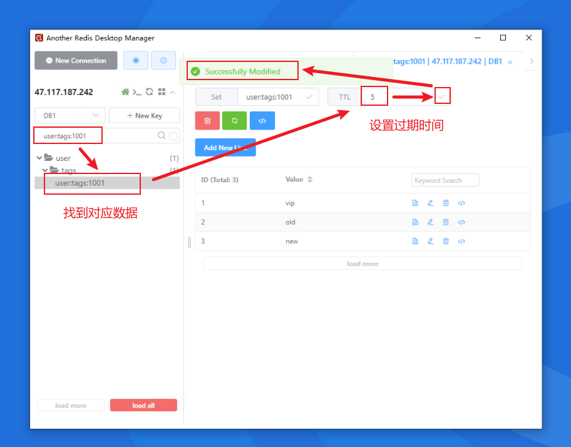
Task: Collapse the 47.117.187.242 connection
Action: pos(173,92)
